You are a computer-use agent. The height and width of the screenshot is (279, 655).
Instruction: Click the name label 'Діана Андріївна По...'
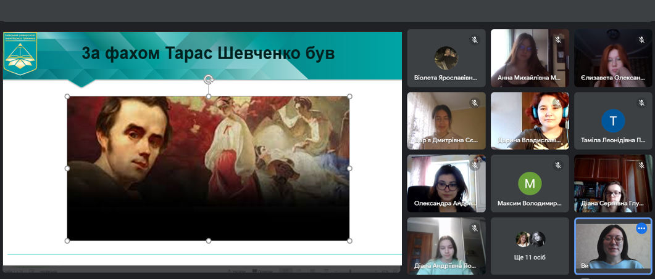pyautogui.click(x=444, y=265)
